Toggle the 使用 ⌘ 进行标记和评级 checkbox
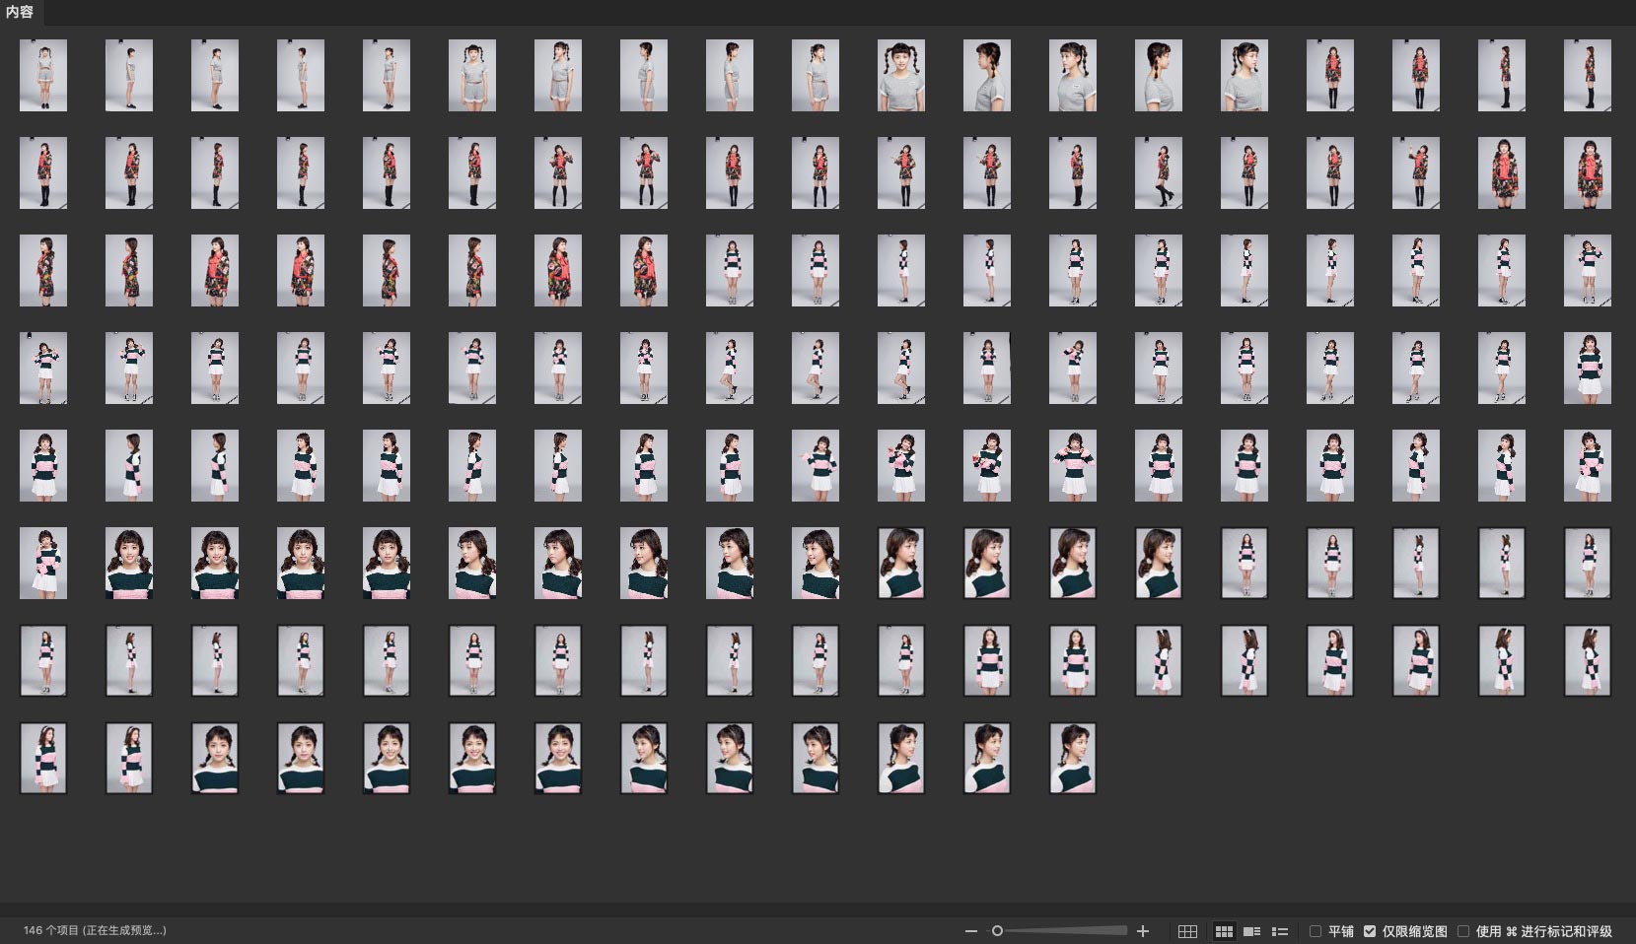 click(1463, 931)
